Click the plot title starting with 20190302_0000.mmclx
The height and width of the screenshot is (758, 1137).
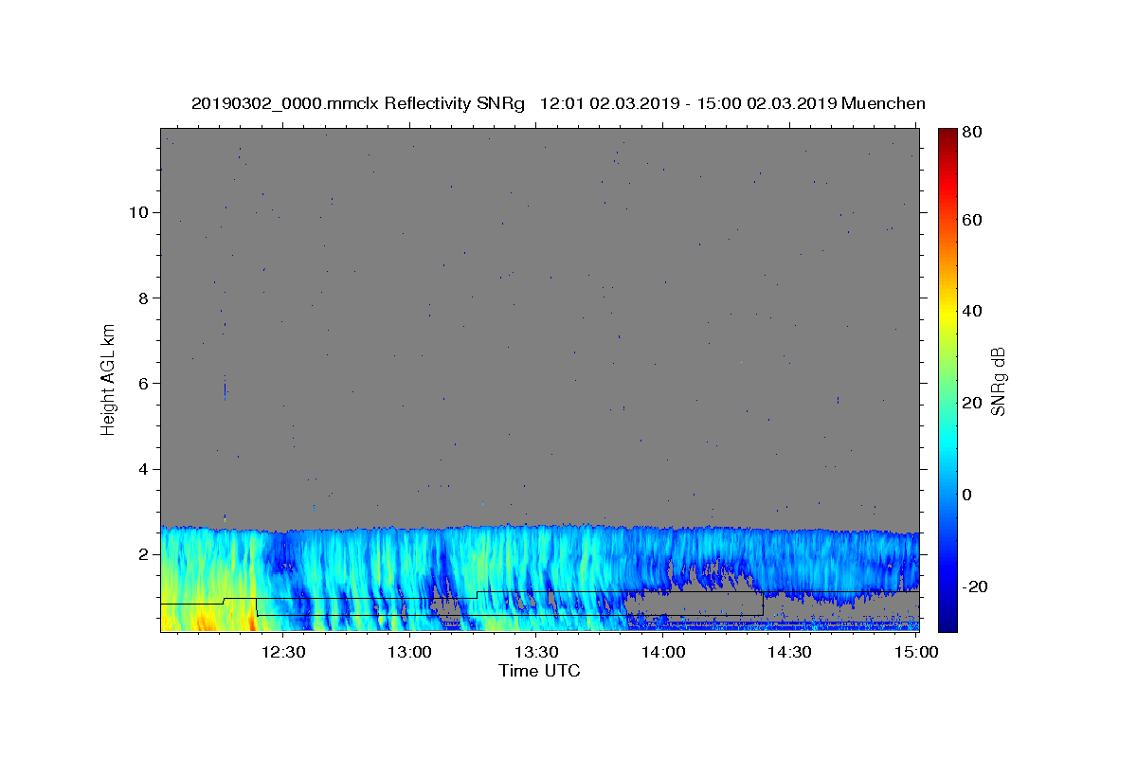pos(558,103)
